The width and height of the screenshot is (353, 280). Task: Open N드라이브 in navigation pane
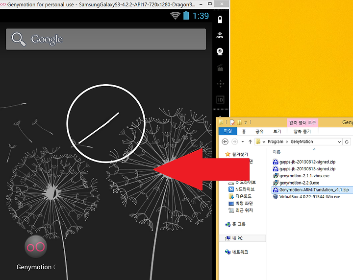[x=245, y=189]
